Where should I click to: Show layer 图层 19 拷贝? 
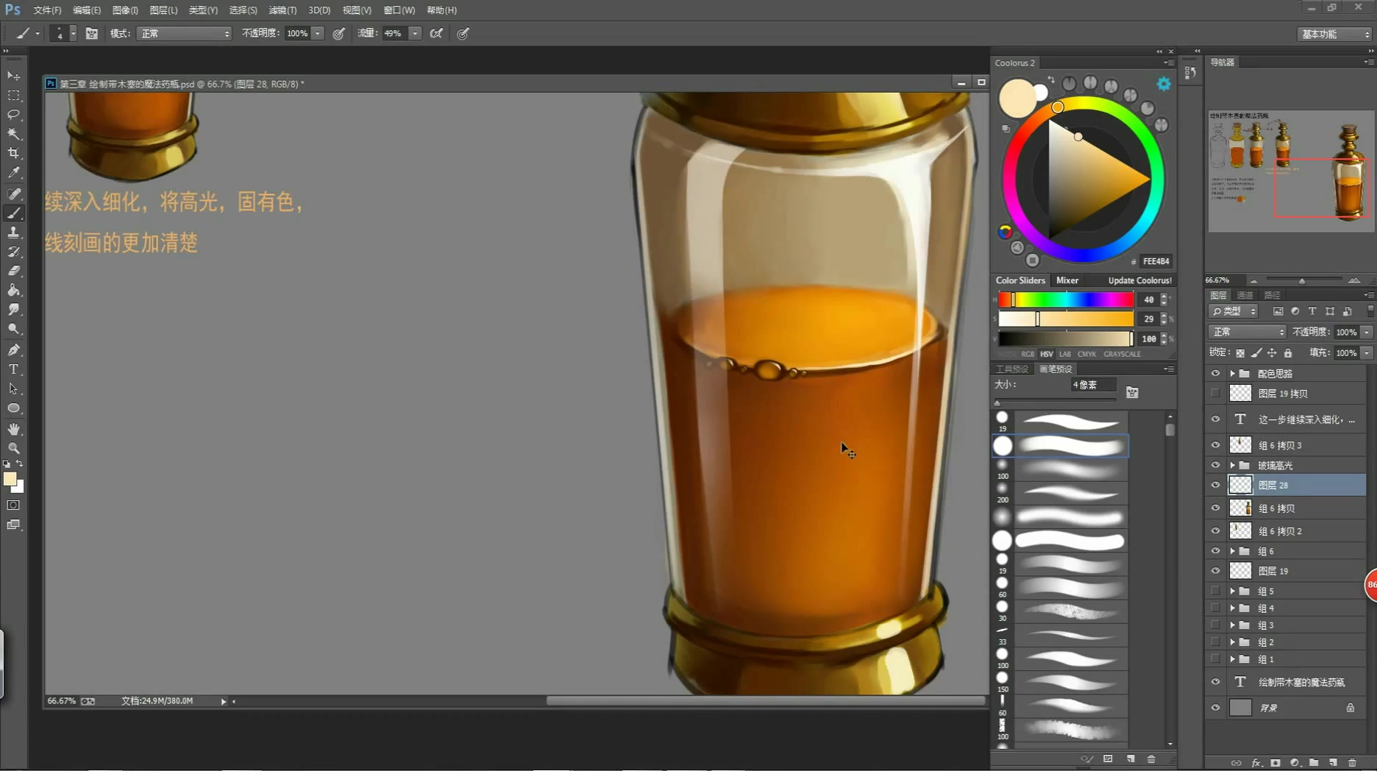[1215, 394]
